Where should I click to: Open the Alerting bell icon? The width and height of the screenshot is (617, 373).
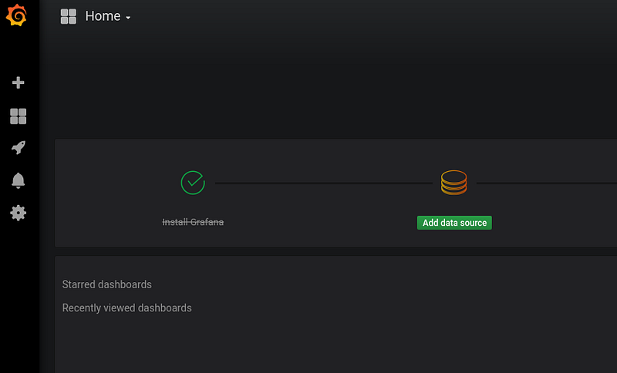click(x=18, y=181)
